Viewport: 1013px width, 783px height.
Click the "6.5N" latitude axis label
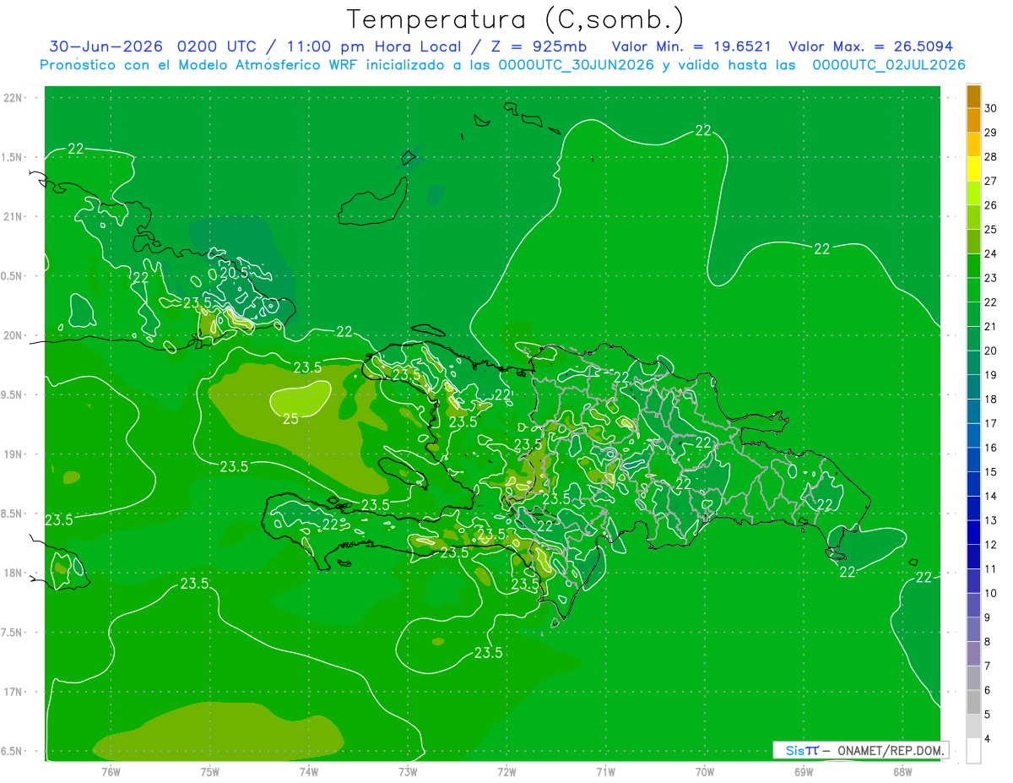(12, 751)
